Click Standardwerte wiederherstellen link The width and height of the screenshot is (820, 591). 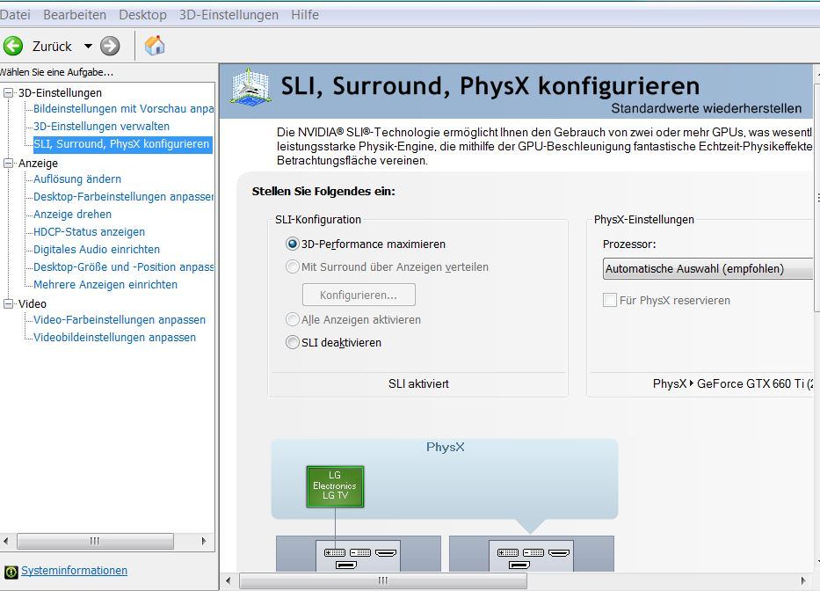(706, 108)
